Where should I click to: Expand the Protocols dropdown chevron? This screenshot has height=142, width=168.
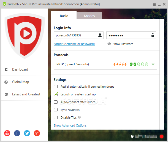point(153,64)
